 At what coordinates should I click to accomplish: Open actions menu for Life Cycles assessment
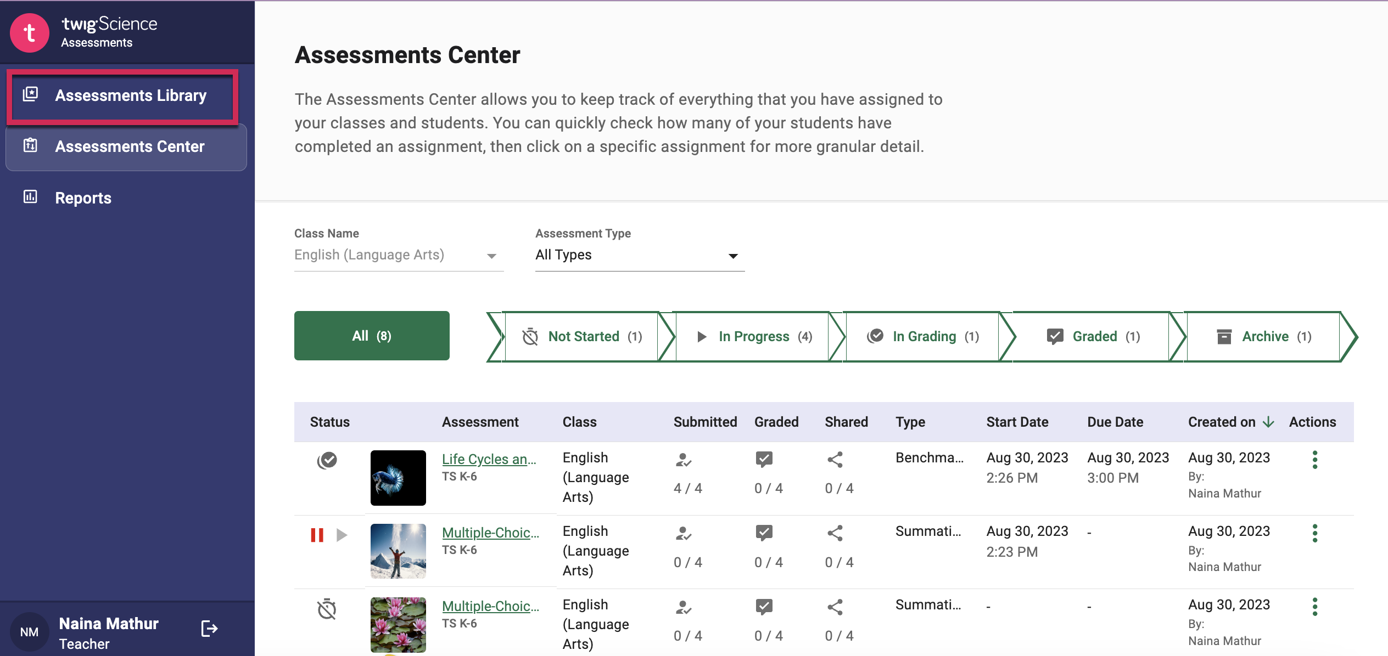pos(1314,460)
